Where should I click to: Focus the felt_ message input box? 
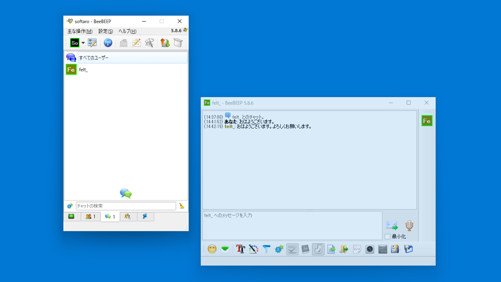click(x=292, y=226)
